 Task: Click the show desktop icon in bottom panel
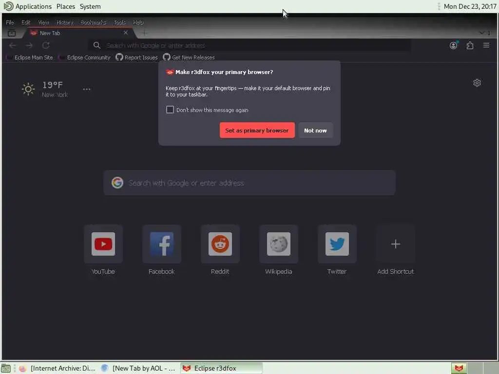[6, 368]
